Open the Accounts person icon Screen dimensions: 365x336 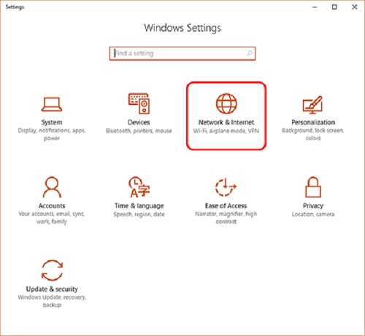52,187
